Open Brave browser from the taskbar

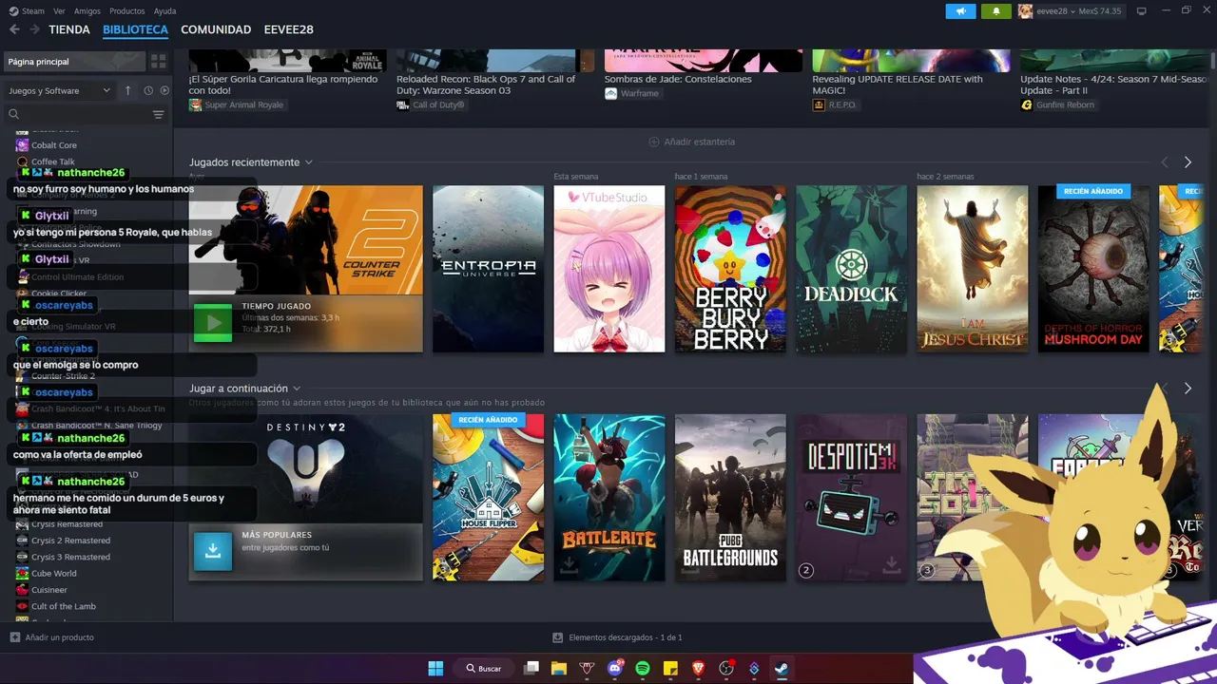point(699,668)
